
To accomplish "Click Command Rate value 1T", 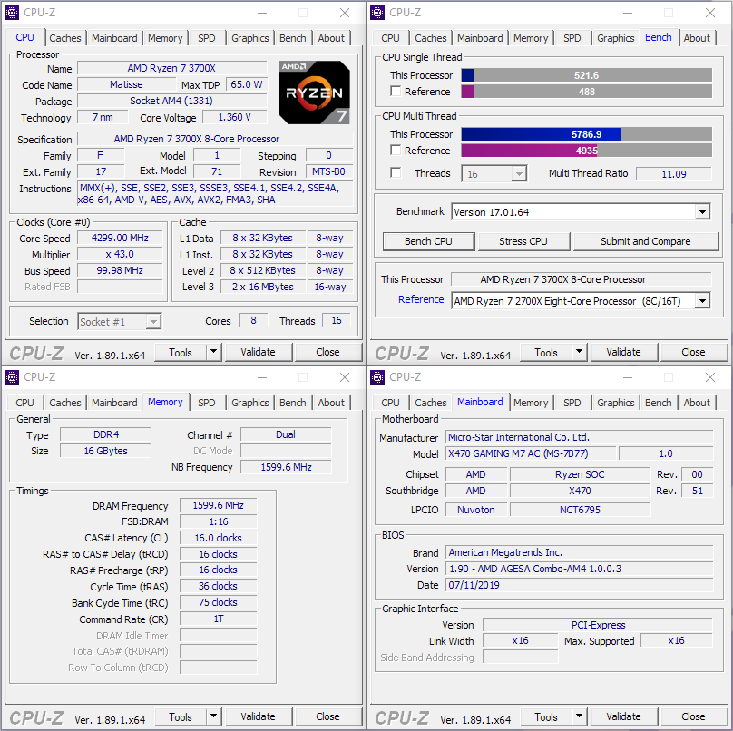I will coord(219,619).
